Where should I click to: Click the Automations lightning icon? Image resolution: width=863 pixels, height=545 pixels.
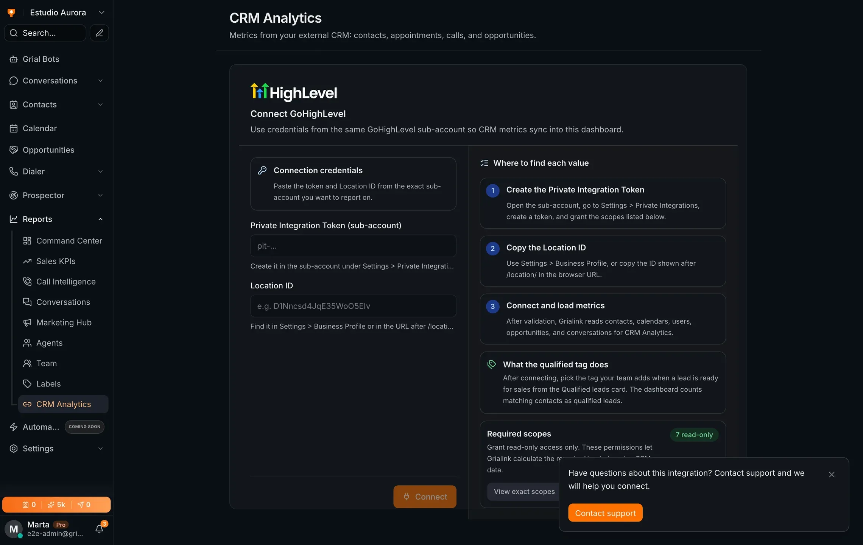point(14,427)
